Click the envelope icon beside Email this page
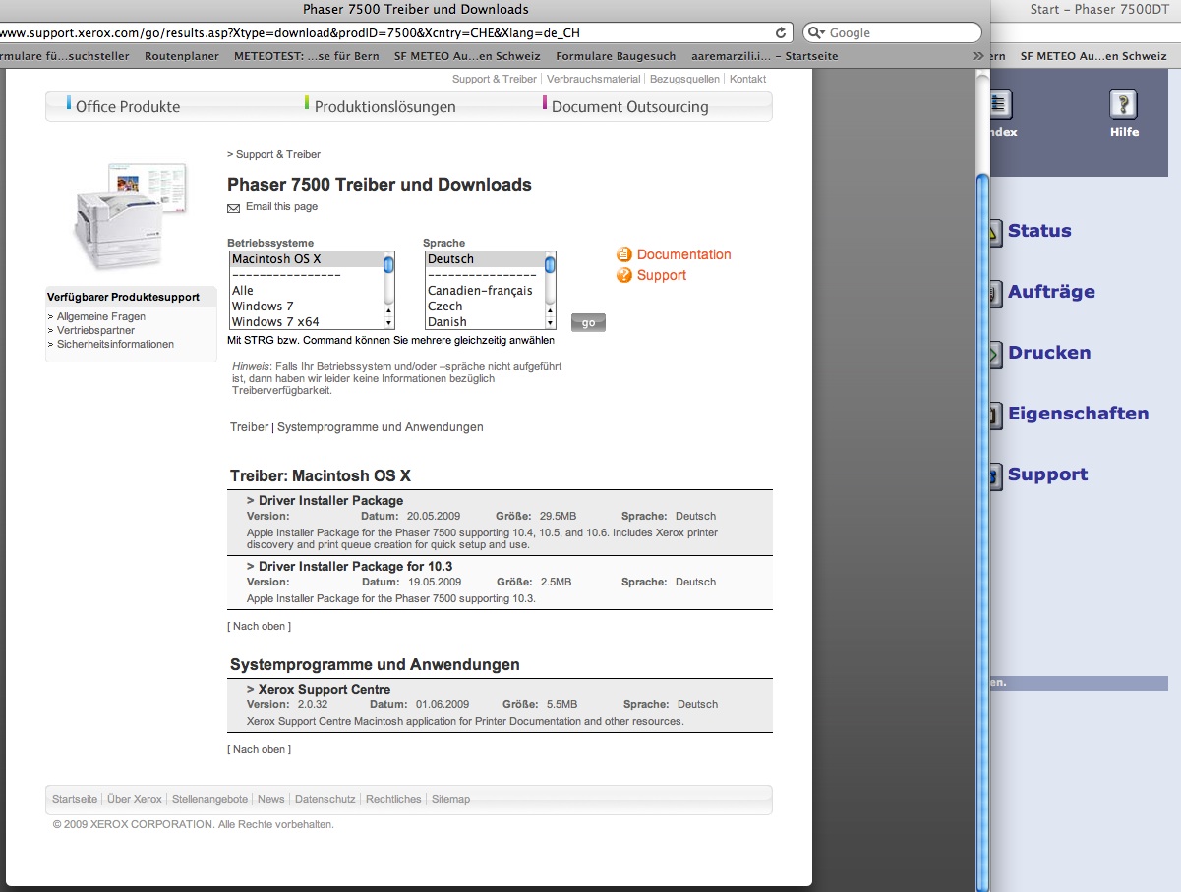1181x892 pixels. tap(233, 208)
